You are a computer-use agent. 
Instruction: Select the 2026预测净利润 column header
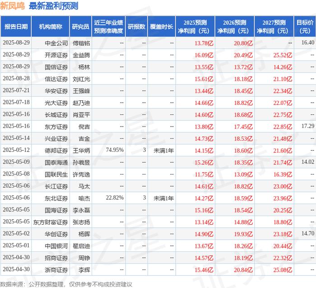tap(235, 27)
